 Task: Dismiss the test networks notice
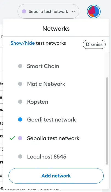[x=94, y=44]
